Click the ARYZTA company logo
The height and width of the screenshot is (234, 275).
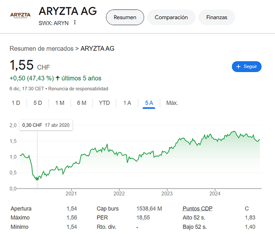pos(20,15)
